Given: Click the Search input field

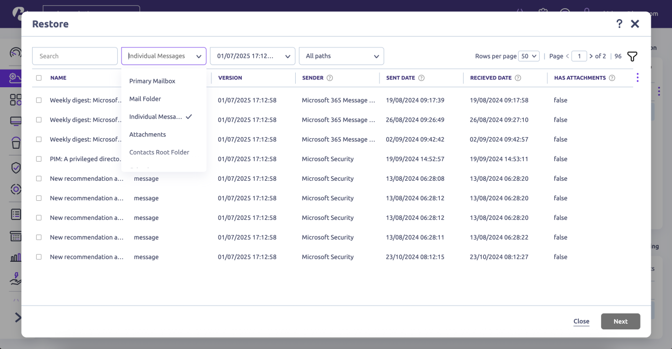Looking at the screenshot, I should point(74,56).
